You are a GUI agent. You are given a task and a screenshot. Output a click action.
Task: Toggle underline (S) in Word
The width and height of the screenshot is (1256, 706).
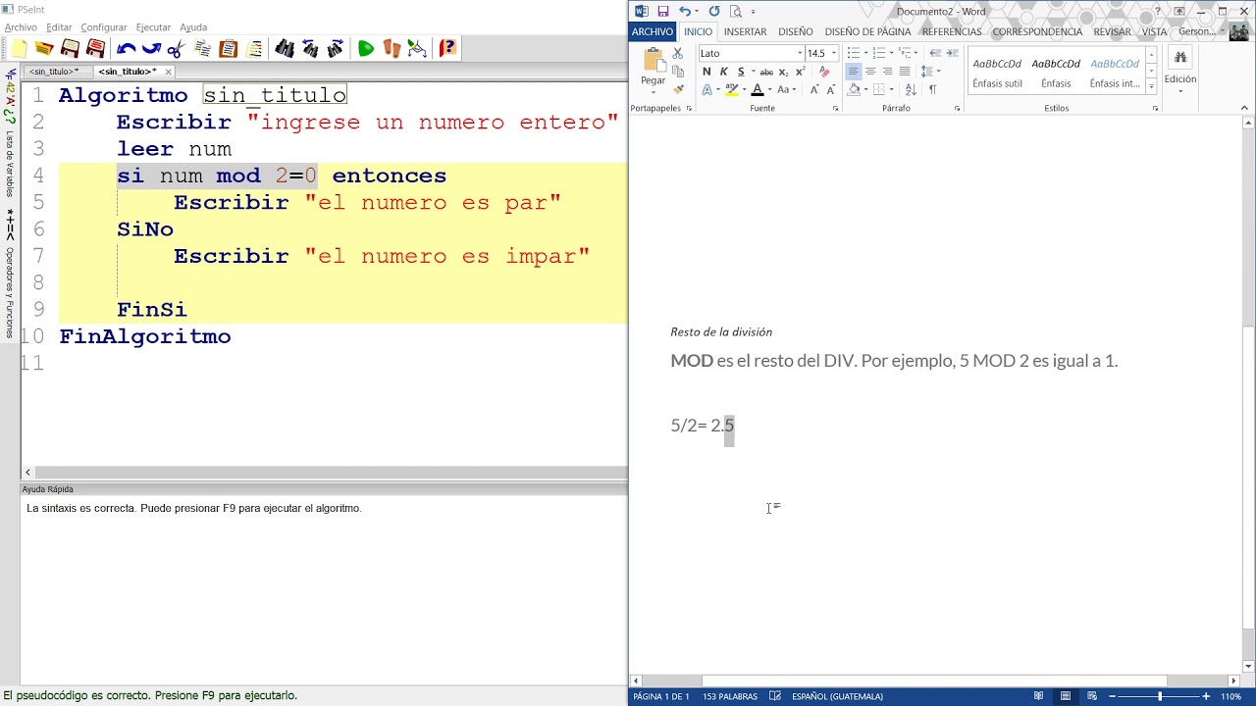(741, 72)
